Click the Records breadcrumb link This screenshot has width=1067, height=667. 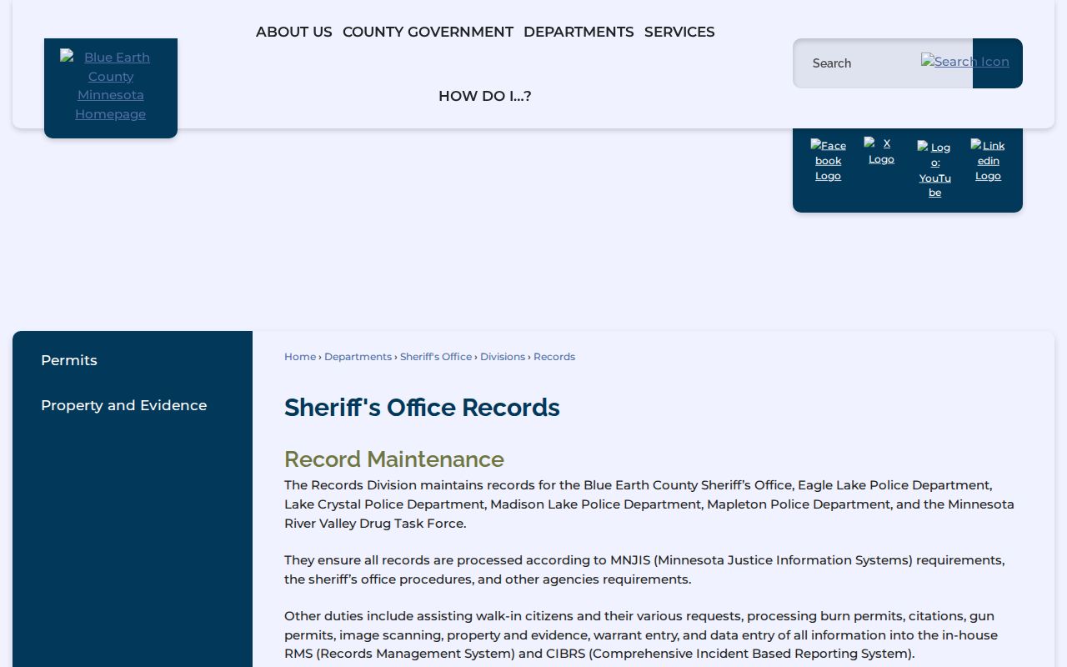click(x=554, y=357)
